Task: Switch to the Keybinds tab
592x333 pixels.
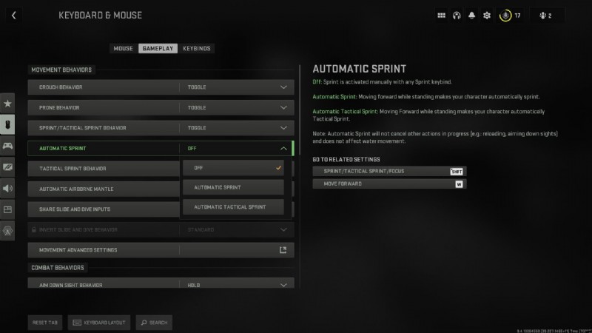Action: pos(197,49)
